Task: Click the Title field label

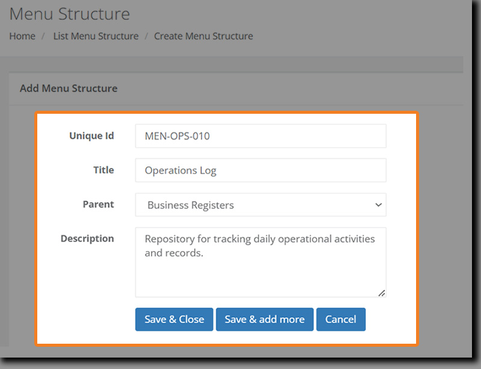Action: pos(103,170)
